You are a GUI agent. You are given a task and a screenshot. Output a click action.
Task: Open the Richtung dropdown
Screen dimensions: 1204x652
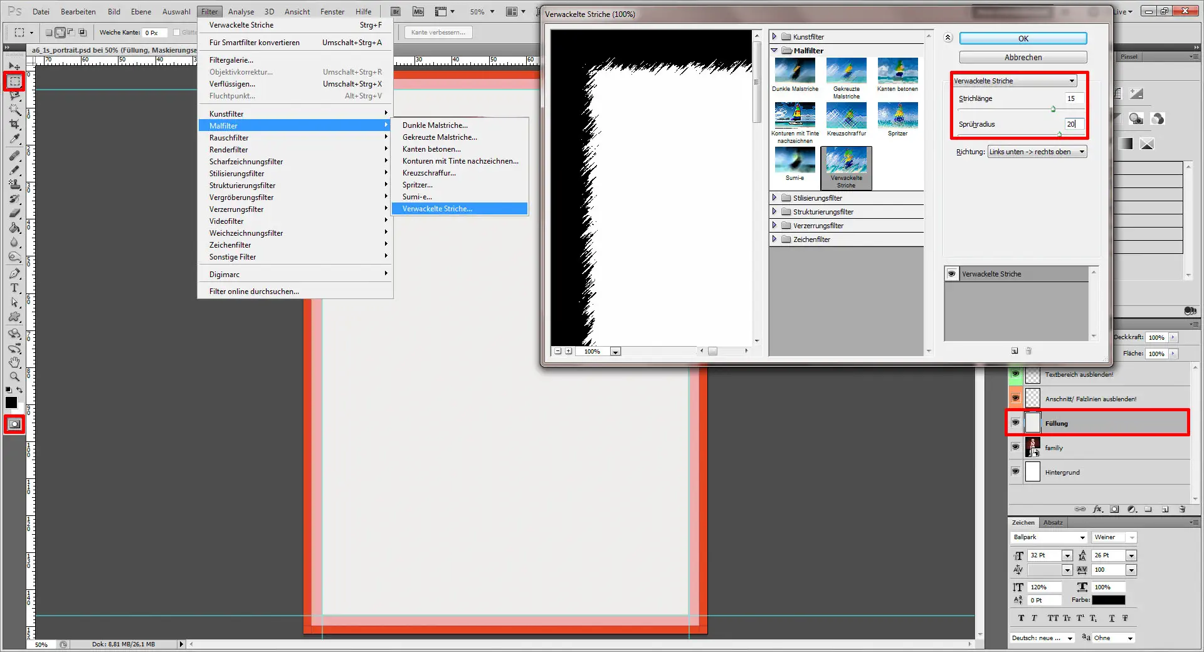(1037, 151)
